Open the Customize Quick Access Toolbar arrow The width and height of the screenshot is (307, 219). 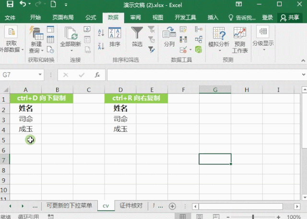click(x=66, y=5)
